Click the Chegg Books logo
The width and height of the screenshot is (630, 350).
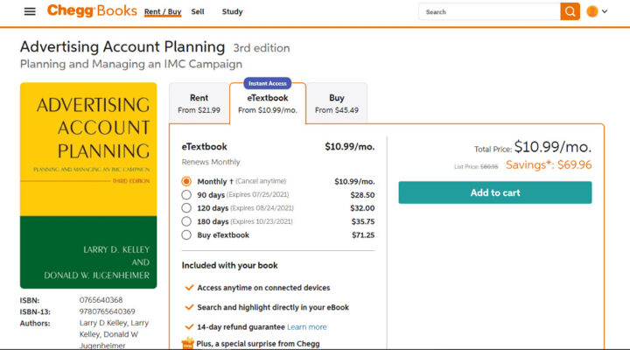[92, 11]
